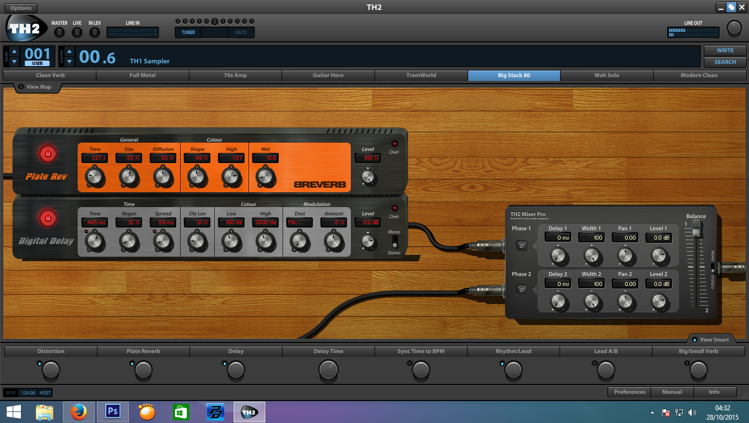Open Photoshop from the taskbar
The width and height of the screenshot is (749, 423).
(x=113, y=412)
